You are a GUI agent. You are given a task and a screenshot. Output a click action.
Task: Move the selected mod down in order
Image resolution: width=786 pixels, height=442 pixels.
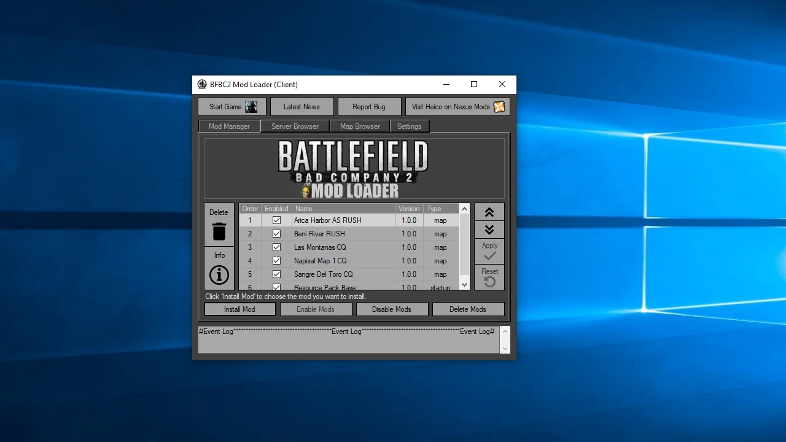click(489, 230)
